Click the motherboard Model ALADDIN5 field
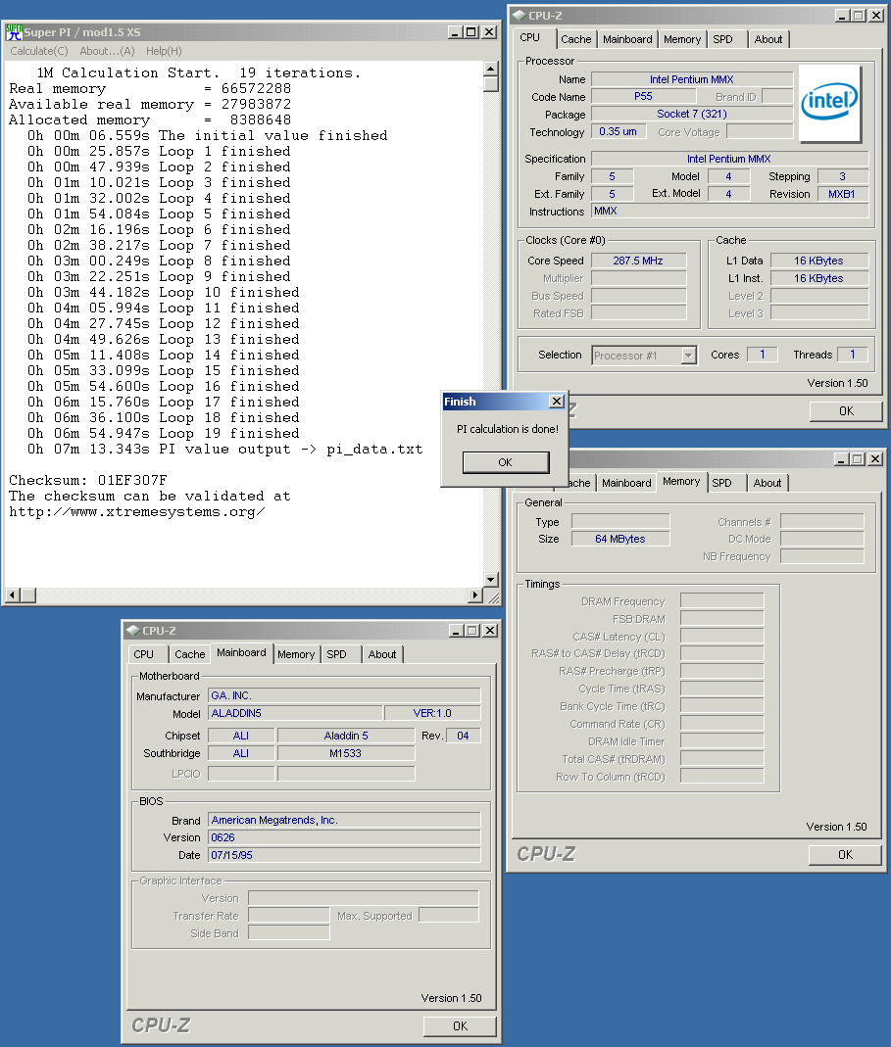 [x=295, y=713]
